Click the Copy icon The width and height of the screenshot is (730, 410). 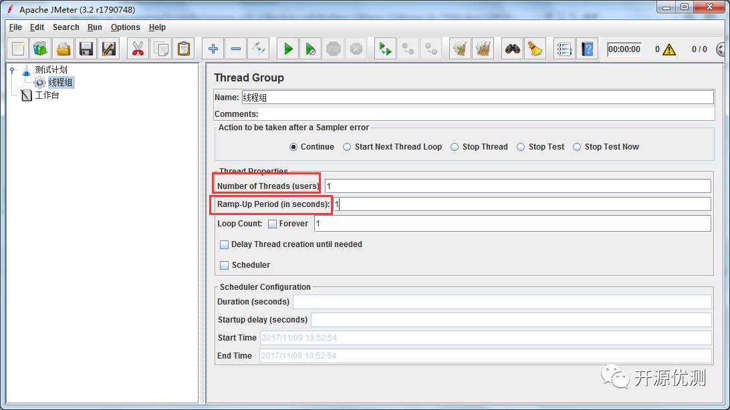161,49
